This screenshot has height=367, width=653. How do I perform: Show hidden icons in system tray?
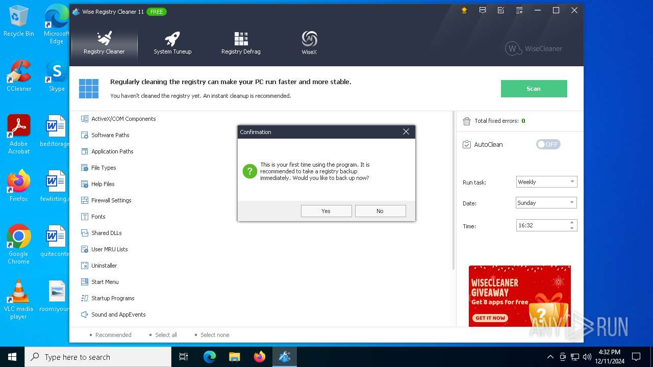coord(550,357)
